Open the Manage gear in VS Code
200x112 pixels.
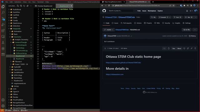(x=3, y=106)
